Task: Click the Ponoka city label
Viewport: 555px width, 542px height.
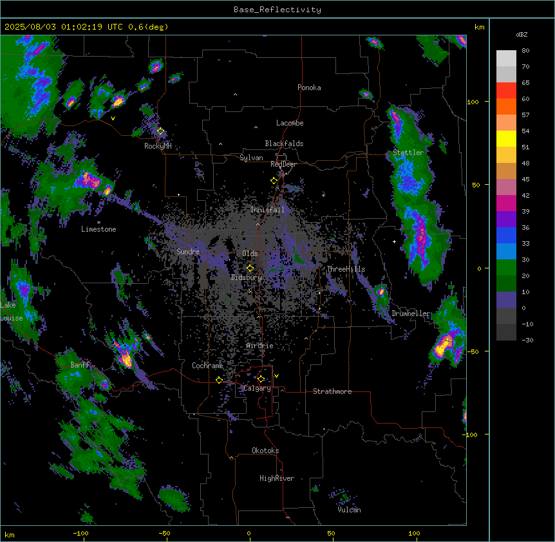Action: tap(309, 88)
